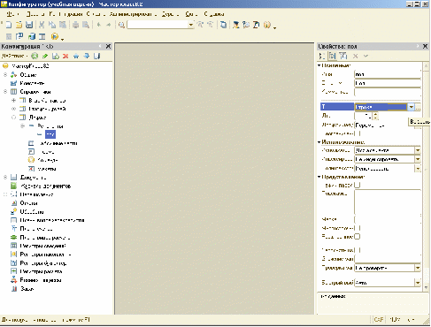Viewport: 431px width, 327px height.
Task: Create a new document with the New toolbar icon
Action: pyautogui.click(x=9, y=25)
